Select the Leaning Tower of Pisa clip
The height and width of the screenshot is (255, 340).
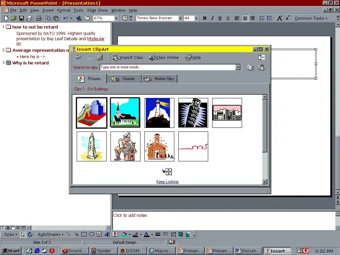pos(193,113)
